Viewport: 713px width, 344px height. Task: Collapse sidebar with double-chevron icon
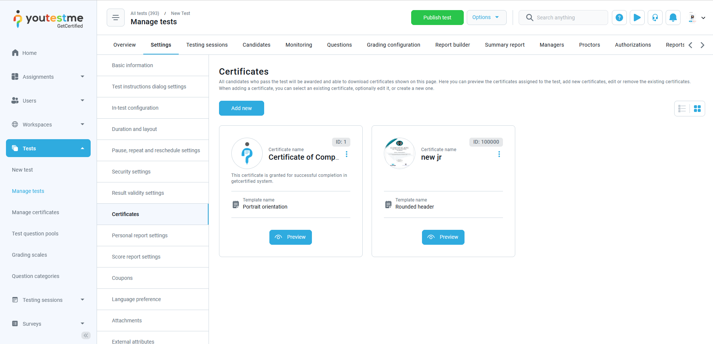coord(86,335)
